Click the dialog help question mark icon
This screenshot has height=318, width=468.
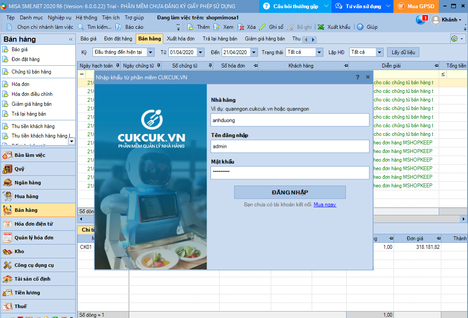coord(358,77)
